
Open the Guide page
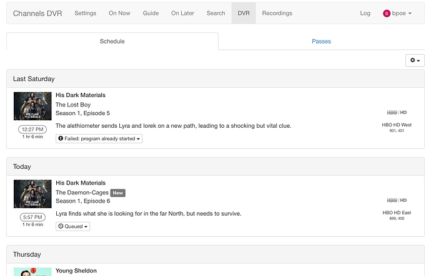(x=151, y=13)
